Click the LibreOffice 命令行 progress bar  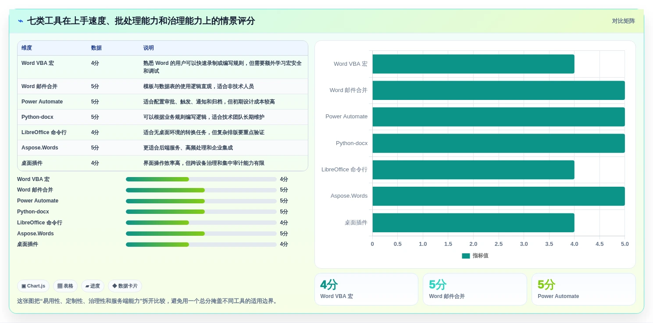pyautogui.click(x=201, y=223)
